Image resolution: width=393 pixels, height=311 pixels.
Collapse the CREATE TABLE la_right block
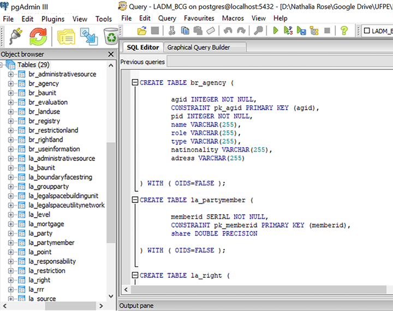click(x=135, y=276)
